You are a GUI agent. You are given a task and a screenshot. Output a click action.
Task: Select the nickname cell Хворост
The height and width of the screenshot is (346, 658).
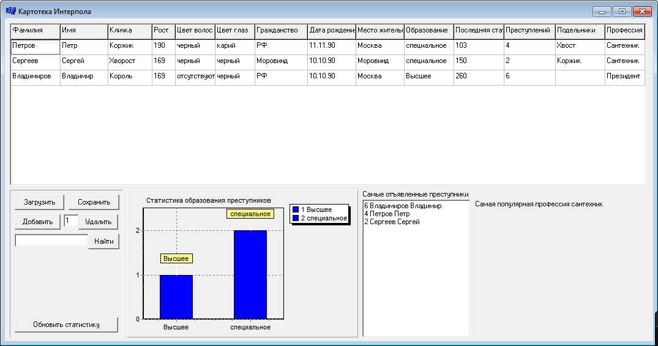[x=130, y=62]
